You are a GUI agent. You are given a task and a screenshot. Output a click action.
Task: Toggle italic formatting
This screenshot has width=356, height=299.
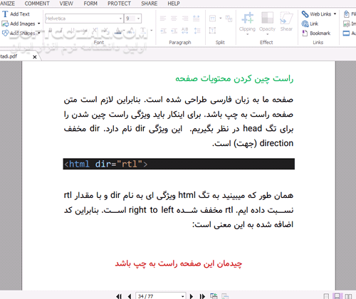(x=61, y=31)
